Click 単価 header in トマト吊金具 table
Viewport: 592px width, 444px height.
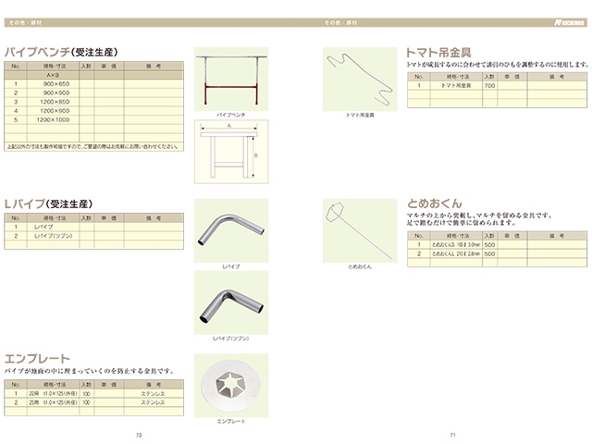pos(512,77)
